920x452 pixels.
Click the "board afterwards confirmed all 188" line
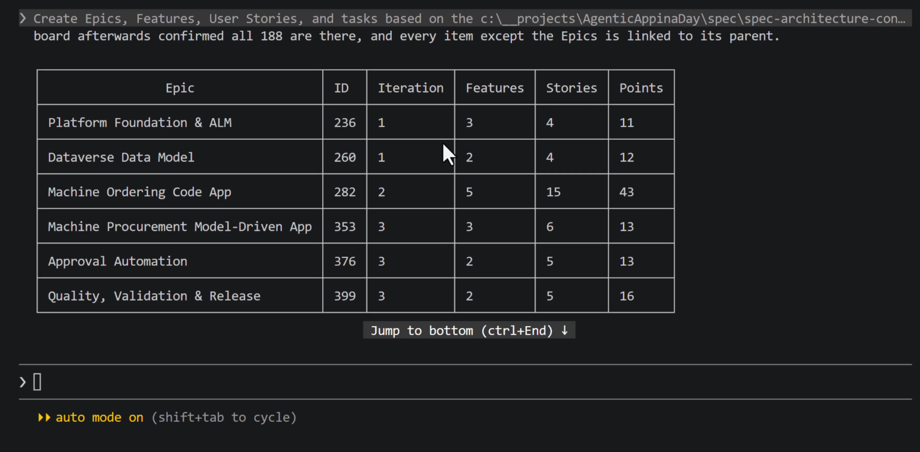[x=407, y=36]
